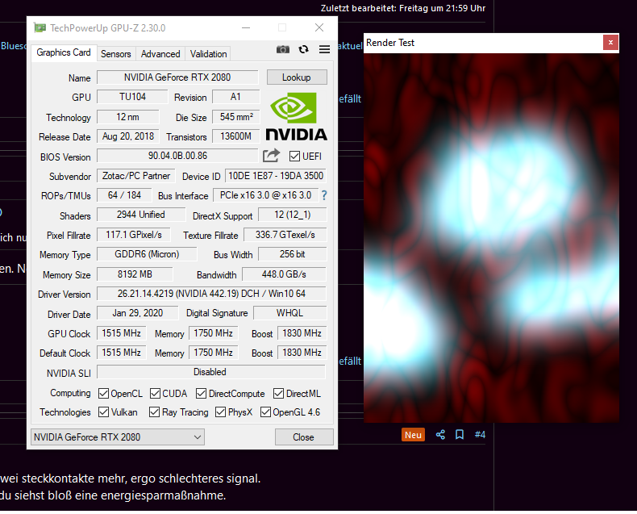Viewport: 637px width, 514px height.
Task: Click the NVIDIA SLI Disabled field
Action: point(211,372)
